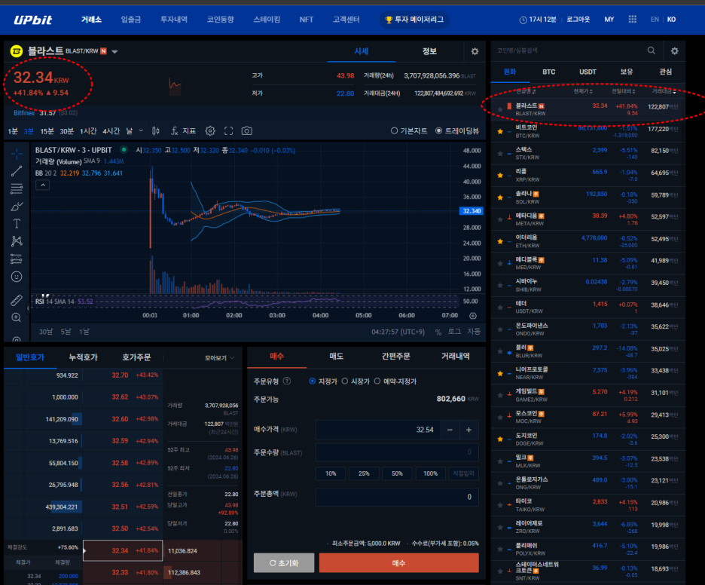Viewport: 705px width, 585px height.
Task: Increase buy price with plus button
Action: (469, 430)
